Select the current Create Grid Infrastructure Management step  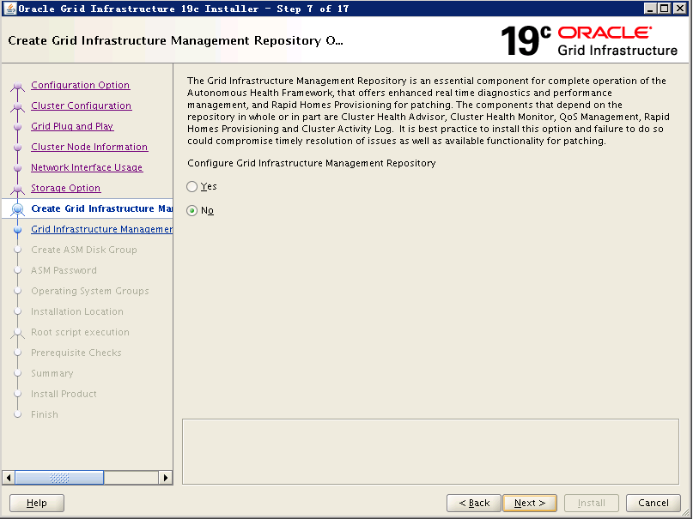(101, 208)
